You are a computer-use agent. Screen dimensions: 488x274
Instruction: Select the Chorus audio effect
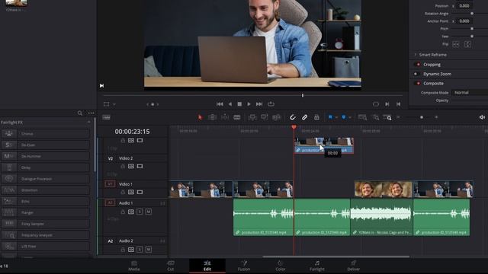(x=46, y=134)
